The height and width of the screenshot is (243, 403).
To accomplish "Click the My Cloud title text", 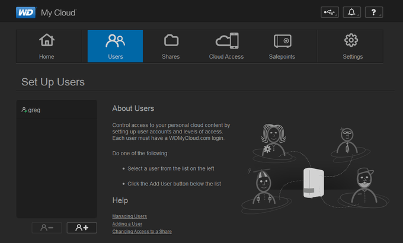I will point(58,12).
